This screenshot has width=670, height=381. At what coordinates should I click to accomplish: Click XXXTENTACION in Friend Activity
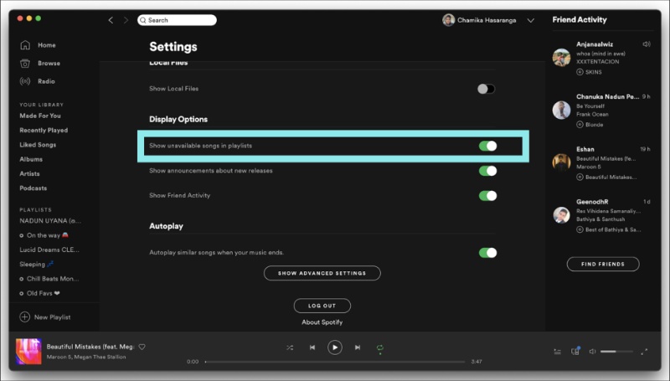click(597, 61)
